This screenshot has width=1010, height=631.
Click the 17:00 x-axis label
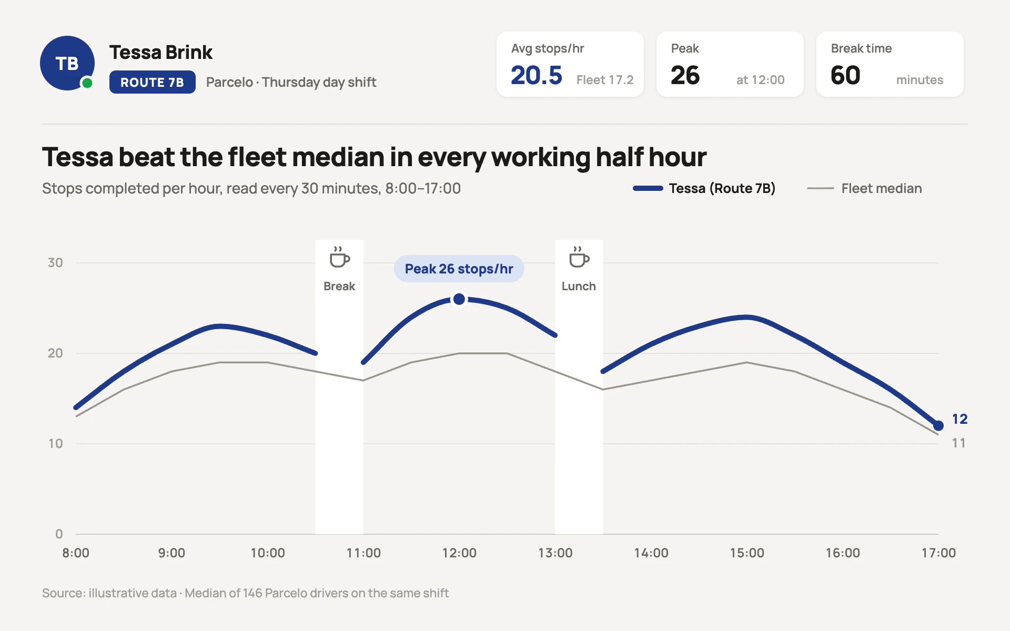(938, 553)
